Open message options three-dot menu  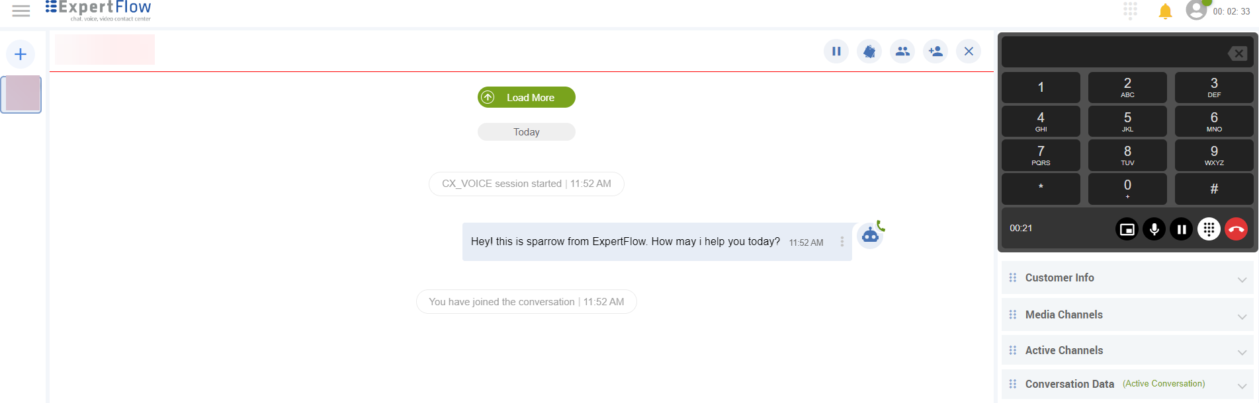[x=842, y=242]
